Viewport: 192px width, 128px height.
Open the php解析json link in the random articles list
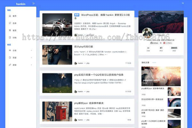point(153,89)
